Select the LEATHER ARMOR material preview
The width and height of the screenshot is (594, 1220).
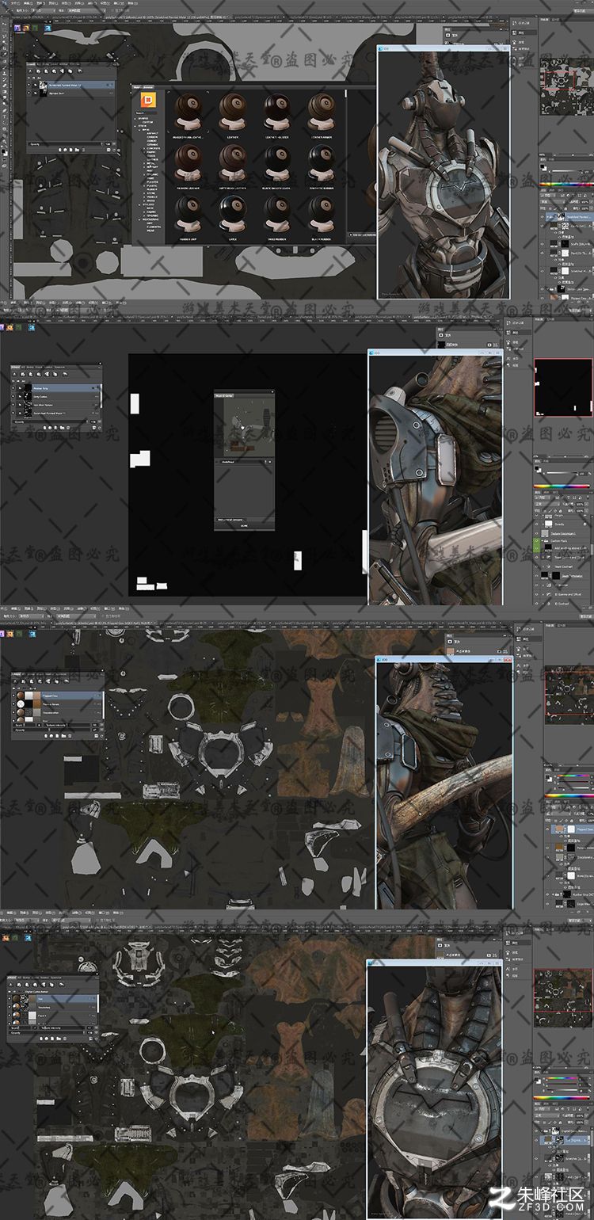point(321,110)
